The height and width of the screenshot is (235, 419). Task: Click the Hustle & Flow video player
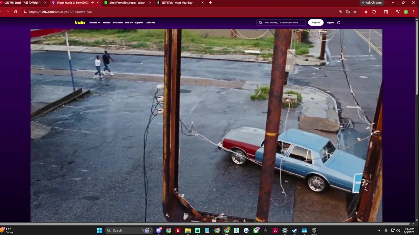click(x=206, y=125)
